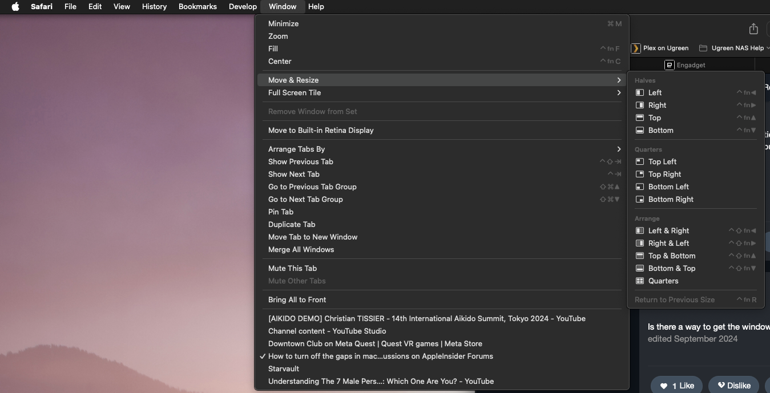Open the Apple menu logo
Image resolution: width=770 pixels, height=393 pixels.
click(x=15, y=7)
